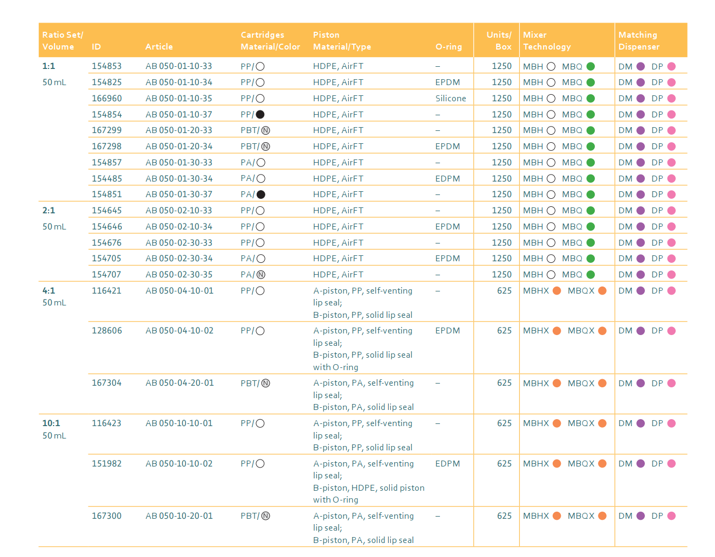Click the orange MBHX dot in row 116421
The width and height of the screenshot is (715, 557).
[557, 291]
